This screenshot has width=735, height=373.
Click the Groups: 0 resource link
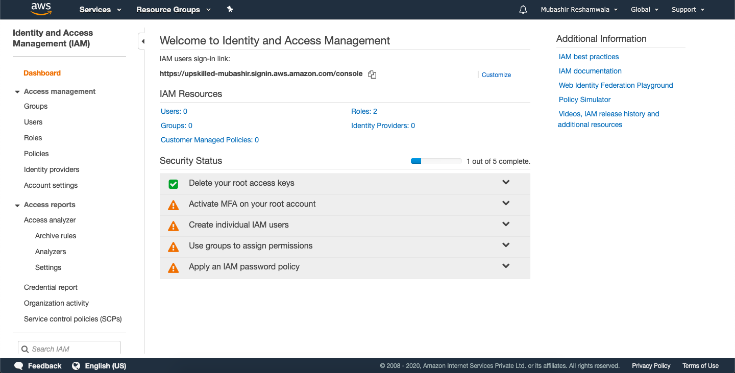[177, 126]
